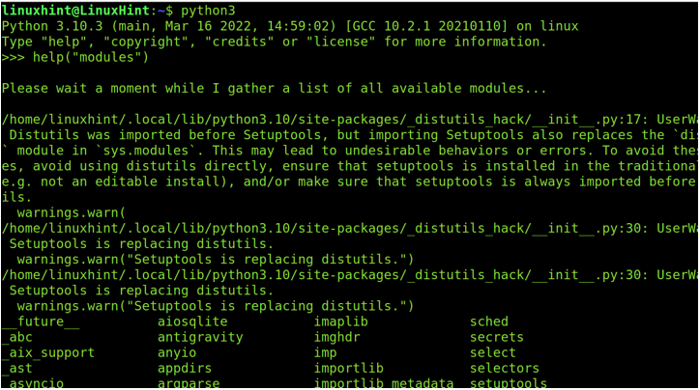Click the __future__ module name
This screenshot has width=700, height=390.
click(x=41, y=321)
